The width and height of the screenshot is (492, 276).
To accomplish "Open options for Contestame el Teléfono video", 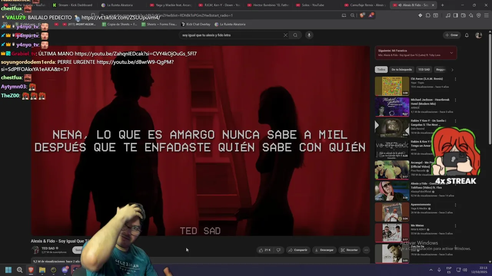I will pos(455,184).
